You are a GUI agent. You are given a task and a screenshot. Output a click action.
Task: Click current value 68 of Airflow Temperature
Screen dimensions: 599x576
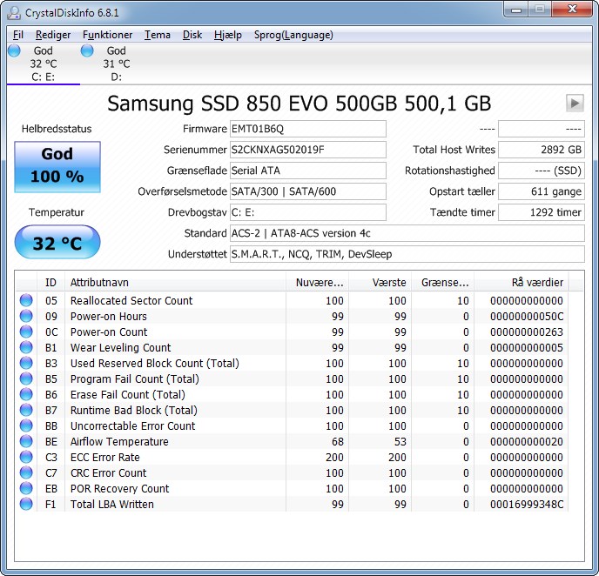coord(338,442)
